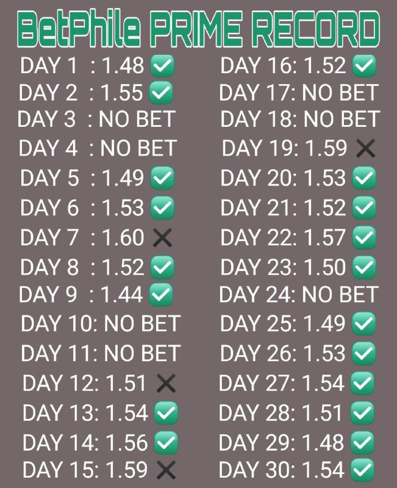Select the X mark on DAY 12
Viewport: 397px width, 488px height.
pyautogui.click(x=166, y=383)
